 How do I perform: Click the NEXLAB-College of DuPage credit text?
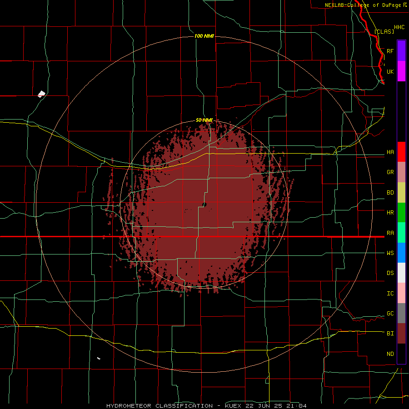pyautogui.click(x=363, y=5)
